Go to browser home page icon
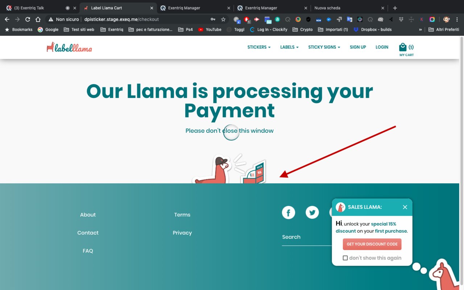The height and width of the screenshot is (290, 464). click(38, 19)
